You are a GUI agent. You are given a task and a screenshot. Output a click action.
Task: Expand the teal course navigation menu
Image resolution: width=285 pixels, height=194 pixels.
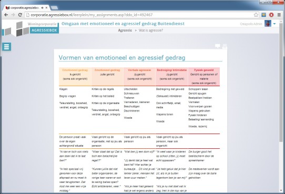[x=6, y=47]
